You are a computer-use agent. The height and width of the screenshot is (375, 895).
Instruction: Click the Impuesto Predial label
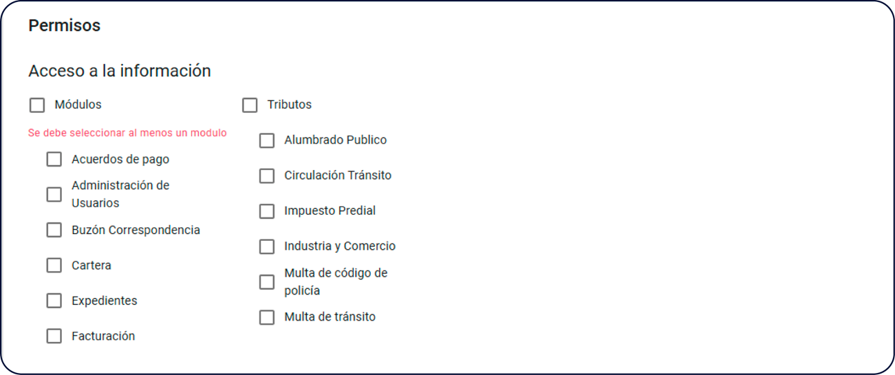click(x=330, y=211)
